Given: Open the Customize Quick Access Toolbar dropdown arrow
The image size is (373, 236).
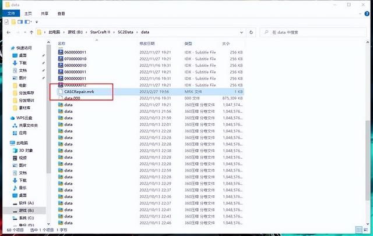Looking at the screenshot, I should (37, 22).
